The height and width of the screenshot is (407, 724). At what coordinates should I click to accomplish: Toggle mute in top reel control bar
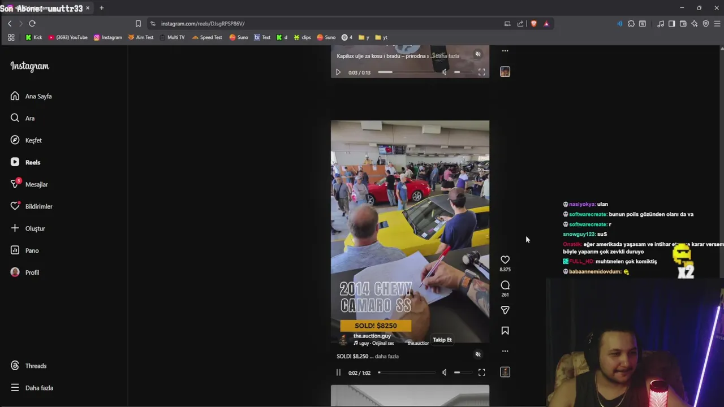(445, 72)
